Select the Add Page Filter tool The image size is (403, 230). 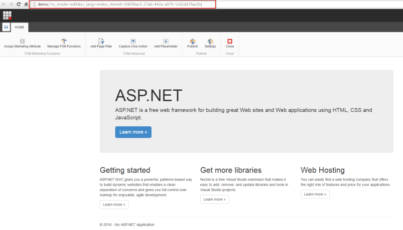(101, 41)
